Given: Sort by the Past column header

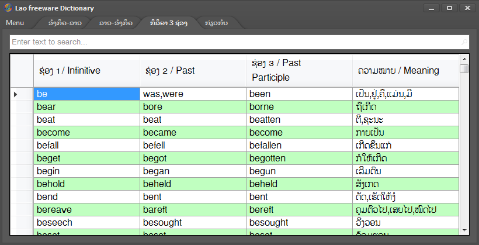Looking at the screenshot, I should click(192, 71).
